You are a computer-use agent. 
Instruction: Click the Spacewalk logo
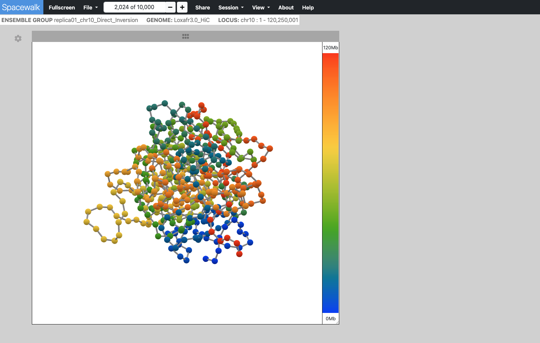point(21,7)
